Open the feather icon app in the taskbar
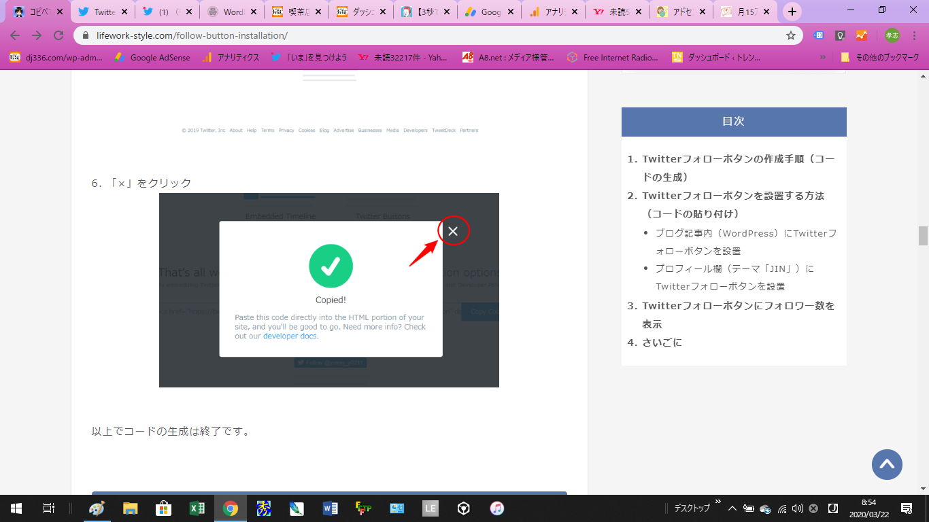The image size is (929, 522). pos(297,508)
